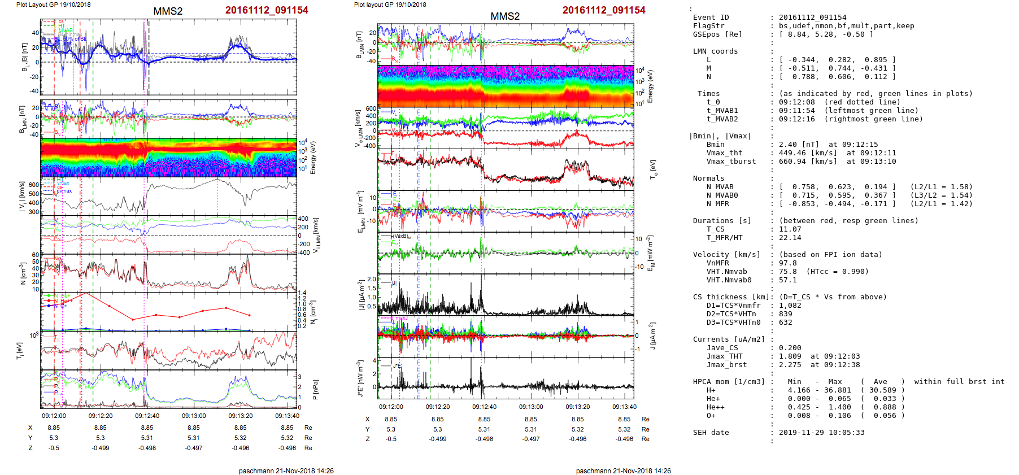Click the 09:12:00 tick on left time axis
This screenshot has height=475, width=1019.
(54, 416)
